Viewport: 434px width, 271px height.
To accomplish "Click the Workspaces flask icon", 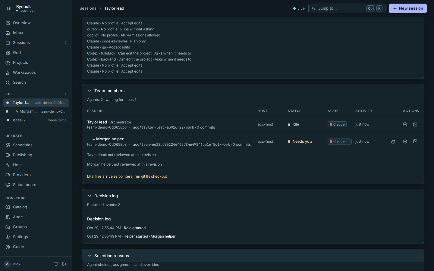I will coord(8,73).
